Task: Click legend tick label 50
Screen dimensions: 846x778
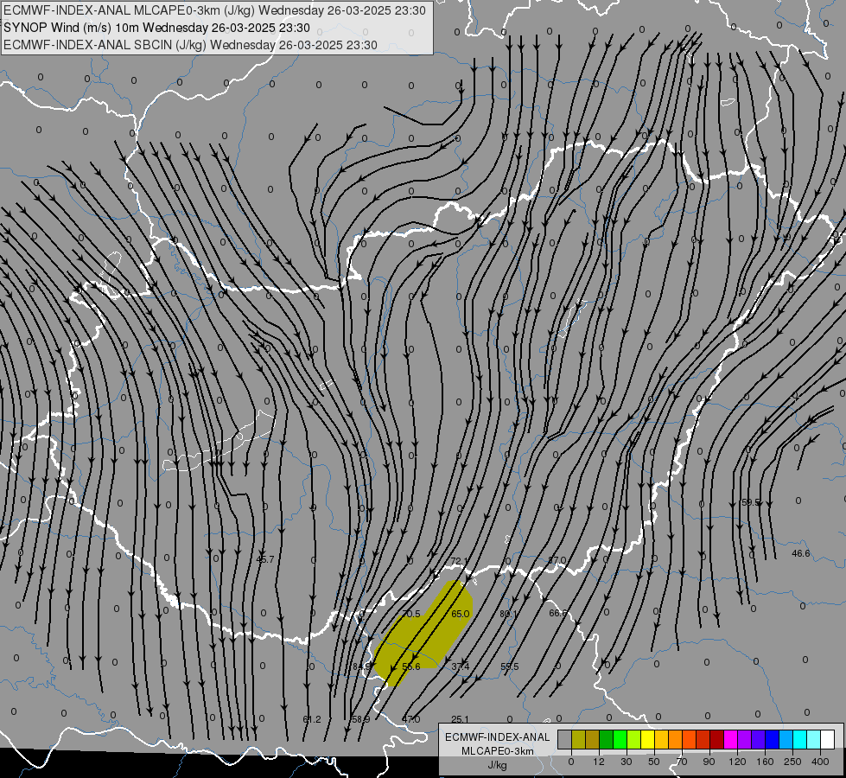Action: click(654, 762)
